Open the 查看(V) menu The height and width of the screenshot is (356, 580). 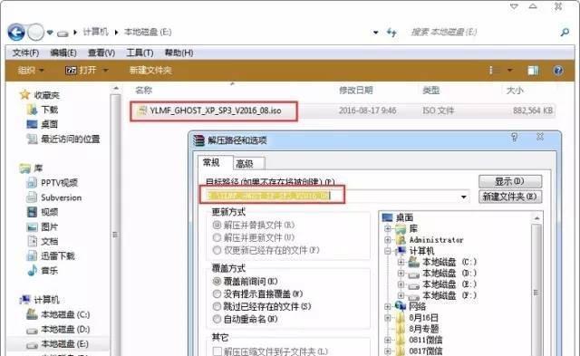pos(101,53)
